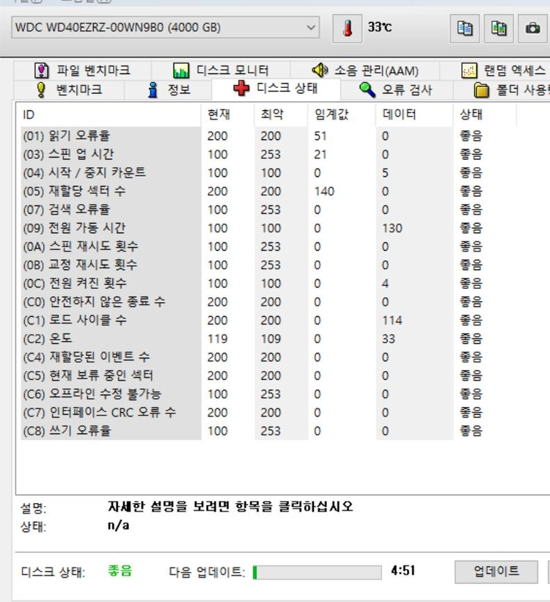Switch to the 디스크 모니터 tab
The width and height of the screenshot is (550, 602).
pyautogui.click(x=221, y=70)
